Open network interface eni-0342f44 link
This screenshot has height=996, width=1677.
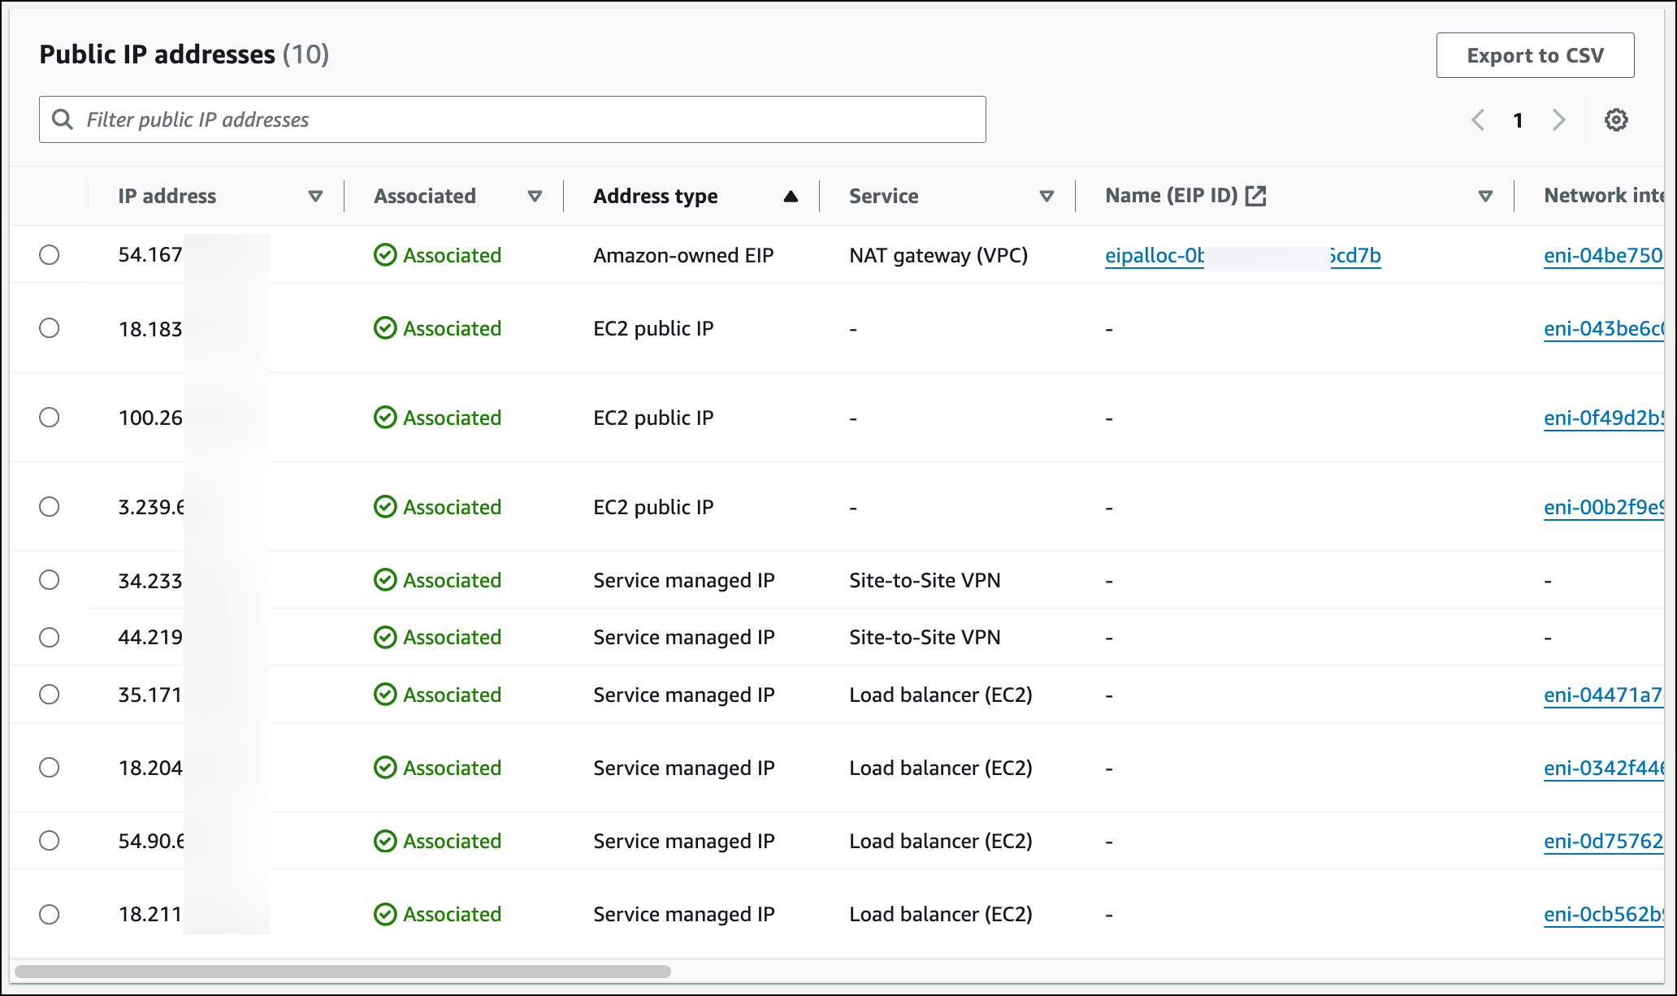(1603, 769)
